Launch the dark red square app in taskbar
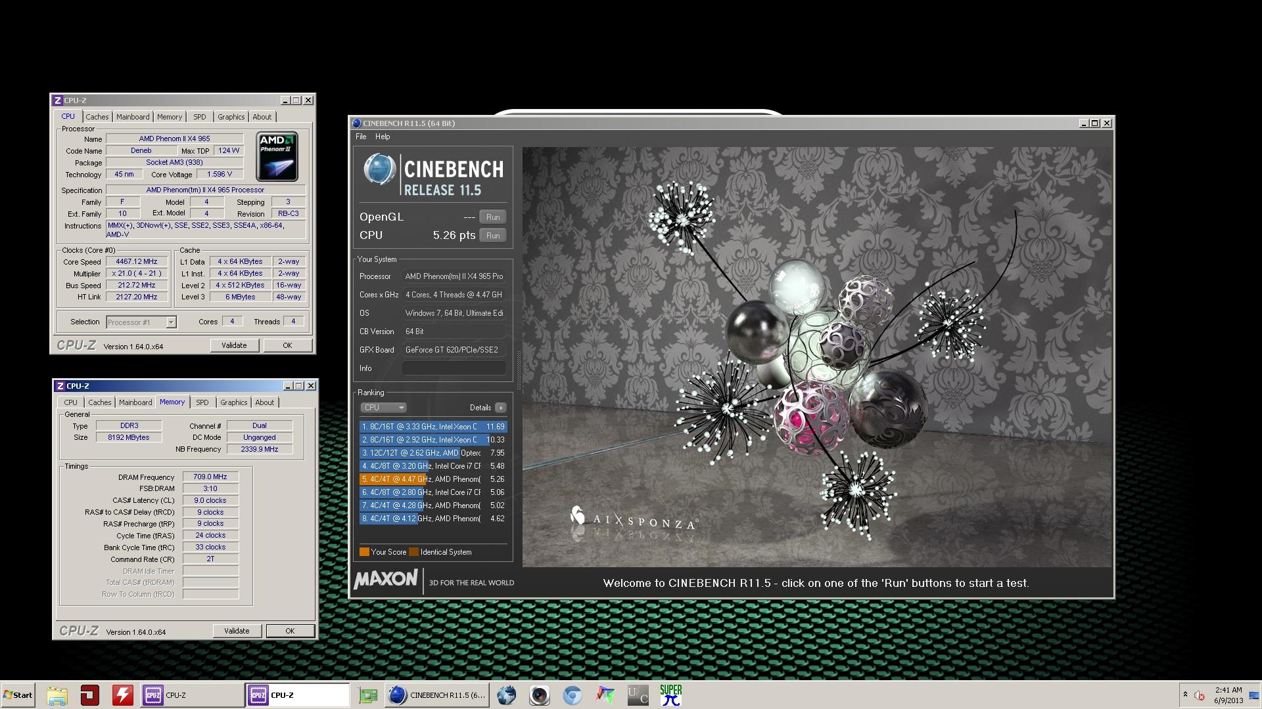1262x709 pixels. (90, 695)
